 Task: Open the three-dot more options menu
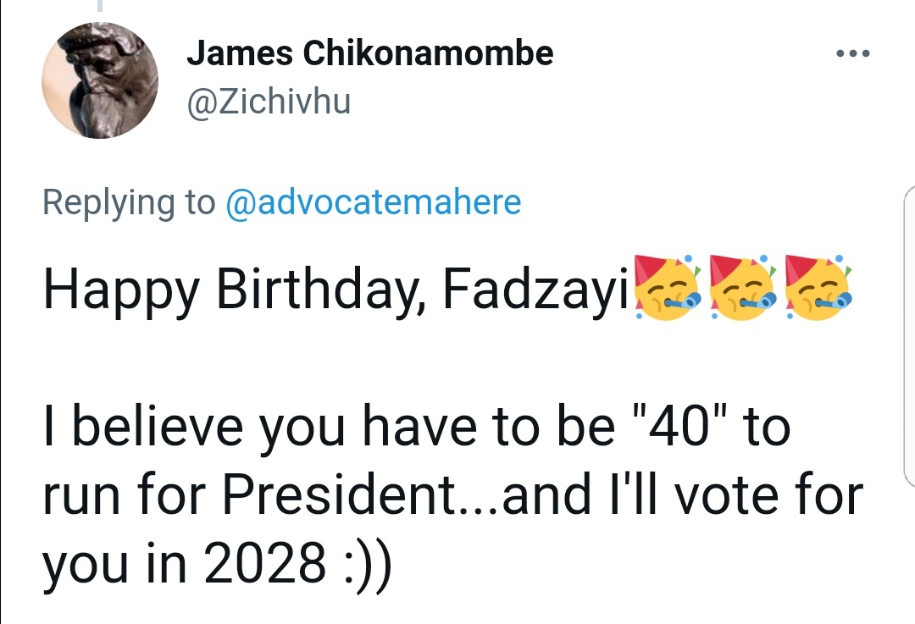click(x=851, y=54)
